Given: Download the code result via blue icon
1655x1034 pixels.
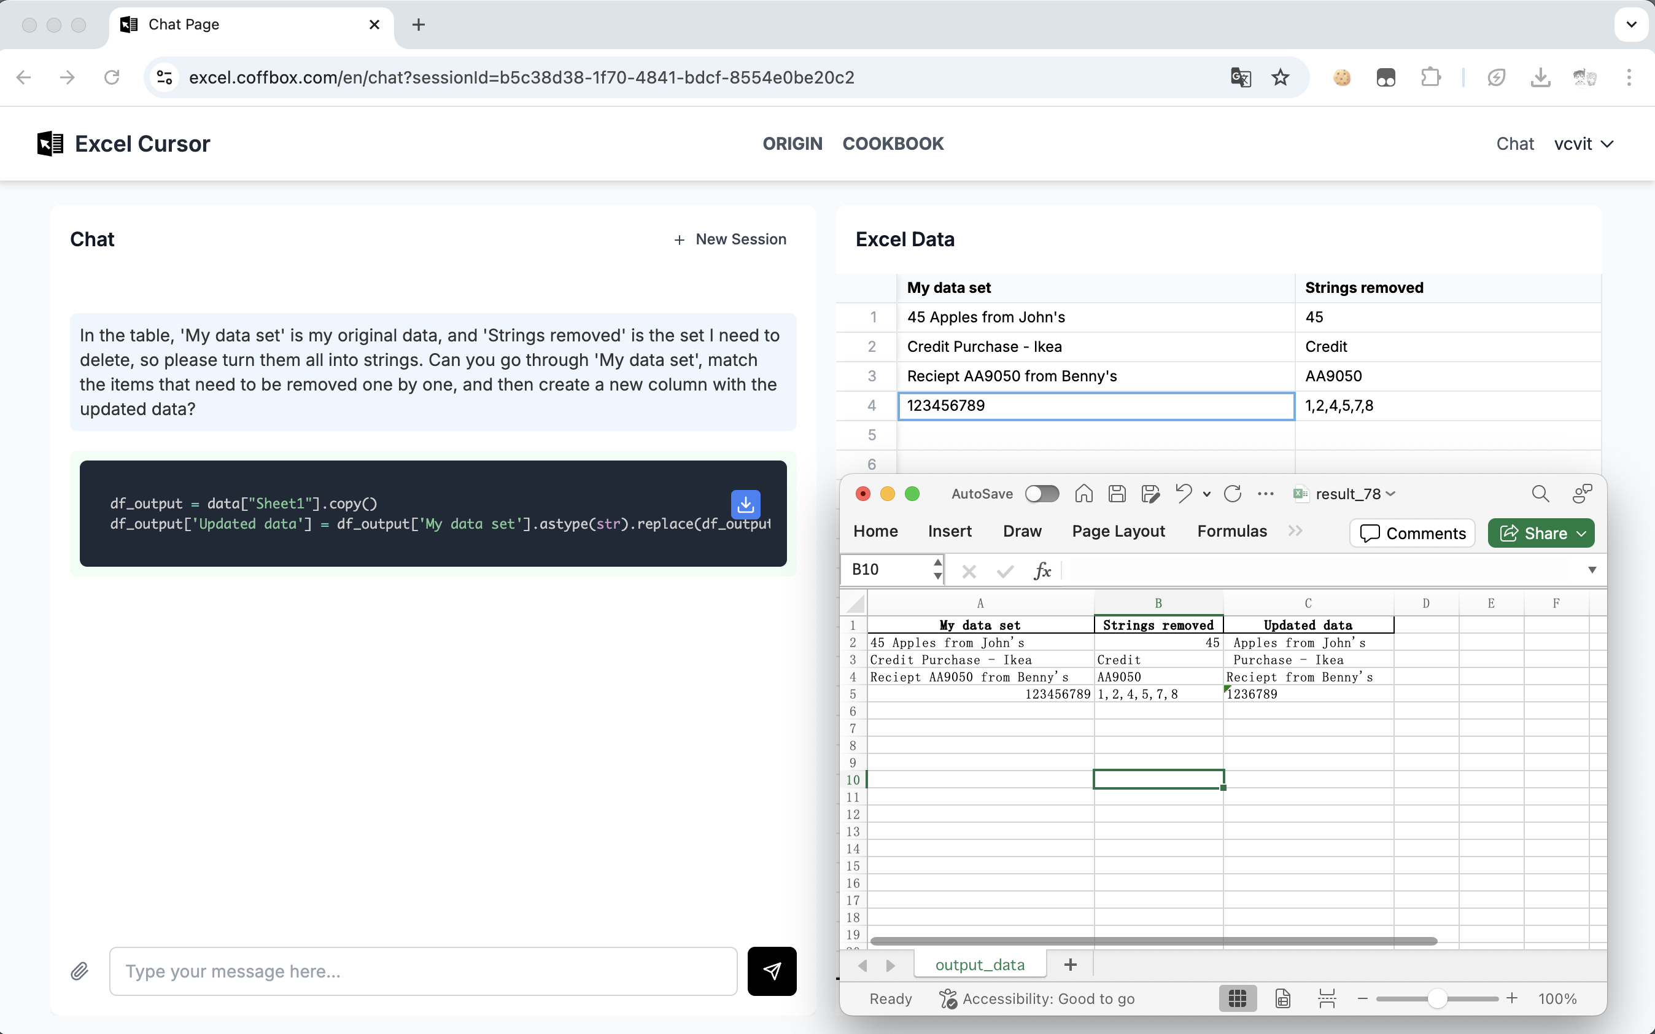Looking at the screenshot, I should click(745, 505).
